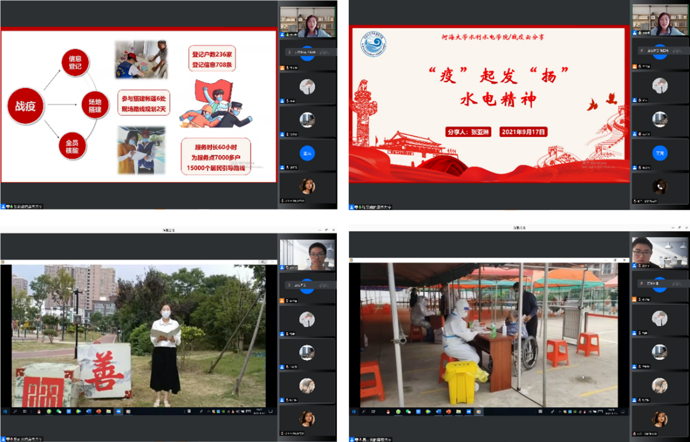Viewport: 690px width, 442px height.
Task: Click the red 场地搭建 circle on the diagram
Action: [95, 105]
